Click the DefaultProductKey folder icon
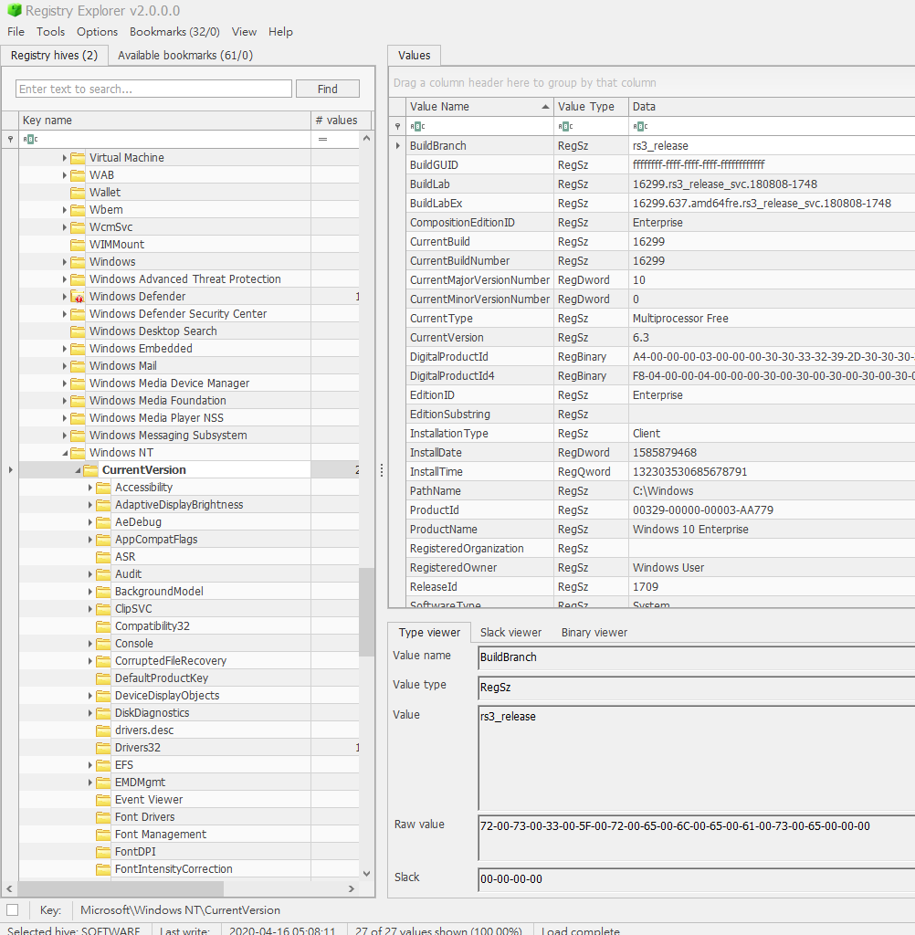915x935 pixels. 103,678
